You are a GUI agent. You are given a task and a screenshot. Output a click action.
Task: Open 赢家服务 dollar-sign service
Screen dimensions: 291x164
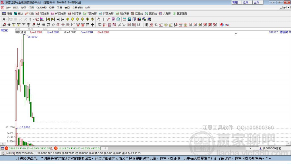(x=180, y=14)
